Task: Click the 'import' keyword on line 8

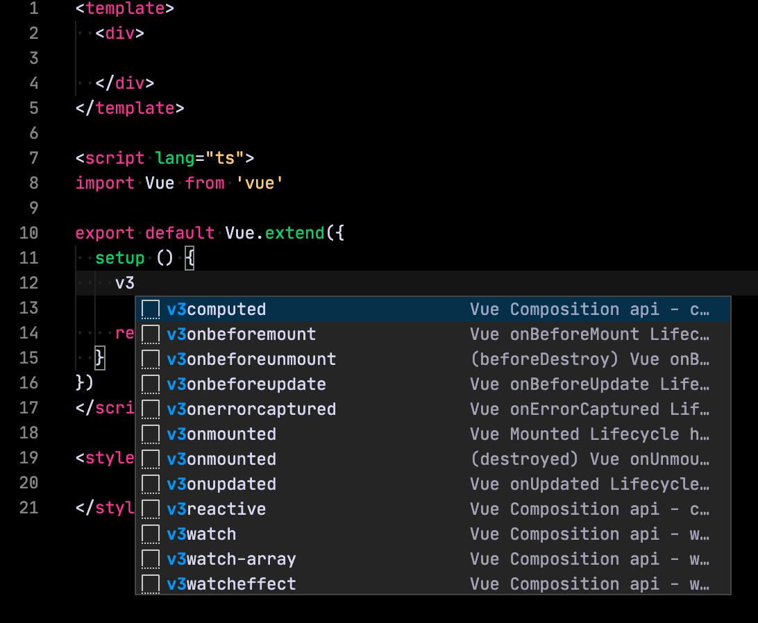Action: tap(105, 183)
